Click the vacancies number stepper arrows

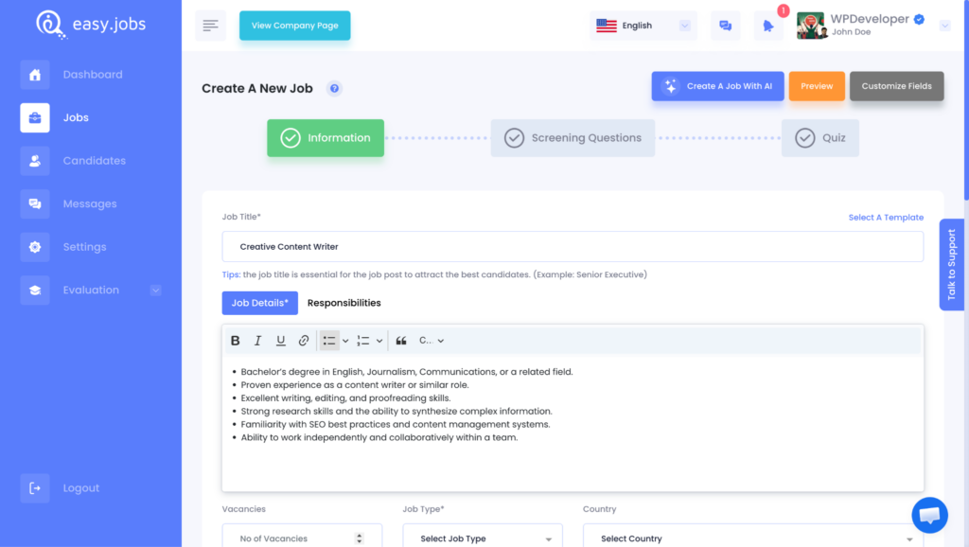[359, 538]
